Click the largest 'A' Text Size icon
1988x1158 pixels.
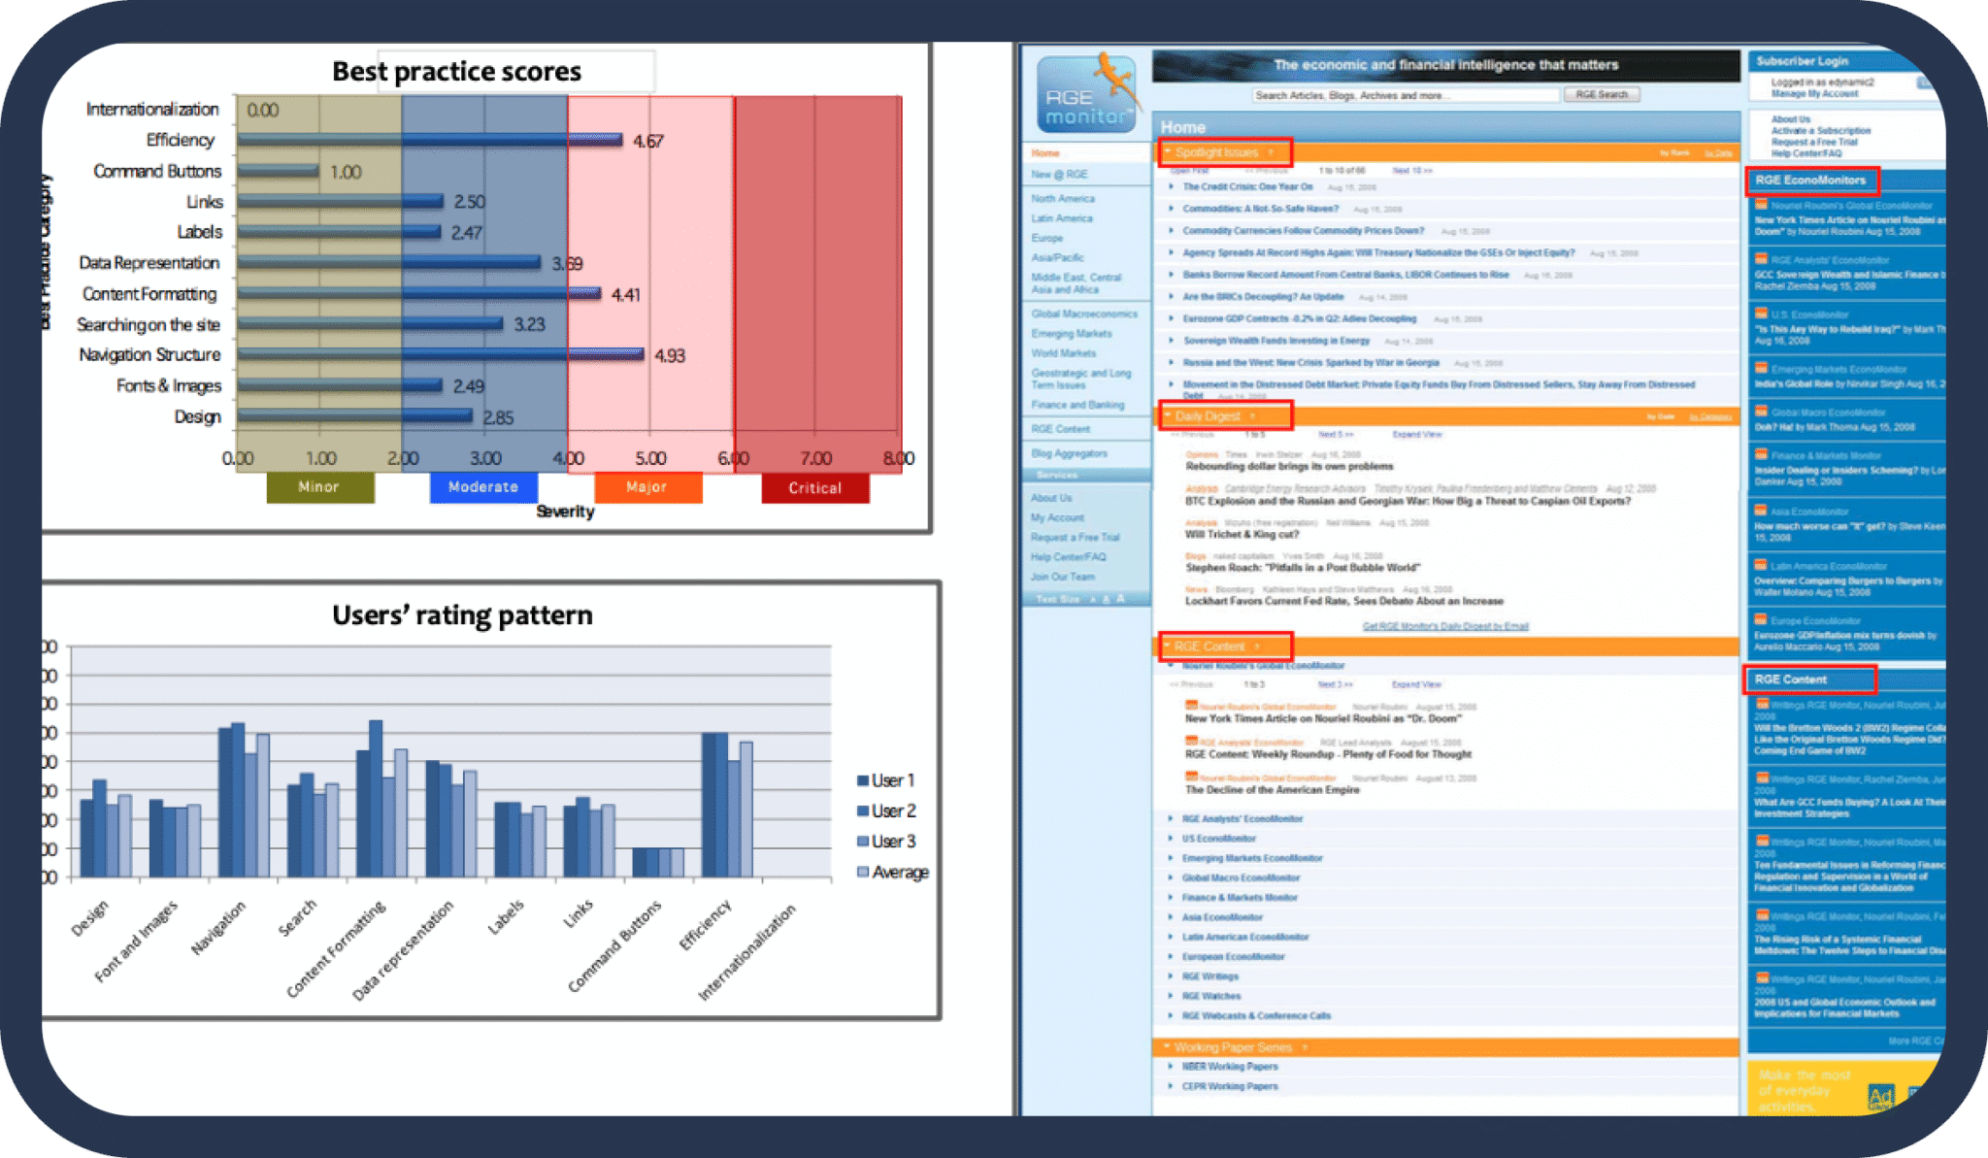click(1120, 599)
